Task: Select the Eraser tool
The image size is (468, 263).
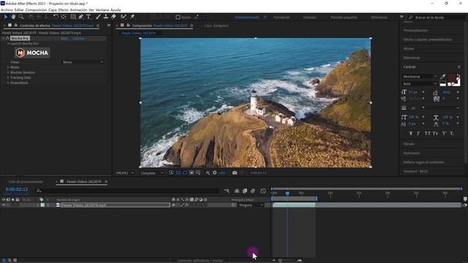Action: 114,17
